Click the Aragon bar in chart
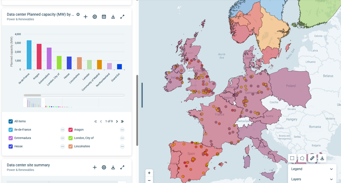The image size is (341, 183). 39,57
